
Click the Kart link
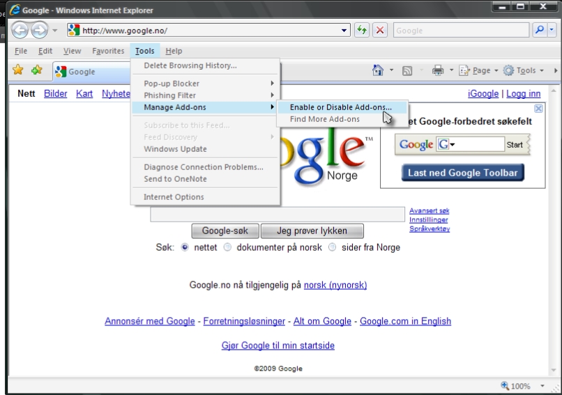coord(84,94)
